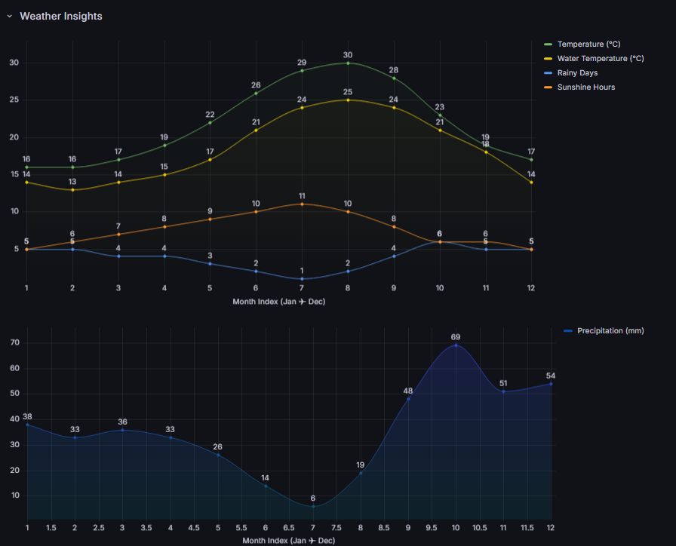
Task: Select the Precipitation data point valued 48
Action: tap(408, 399)
